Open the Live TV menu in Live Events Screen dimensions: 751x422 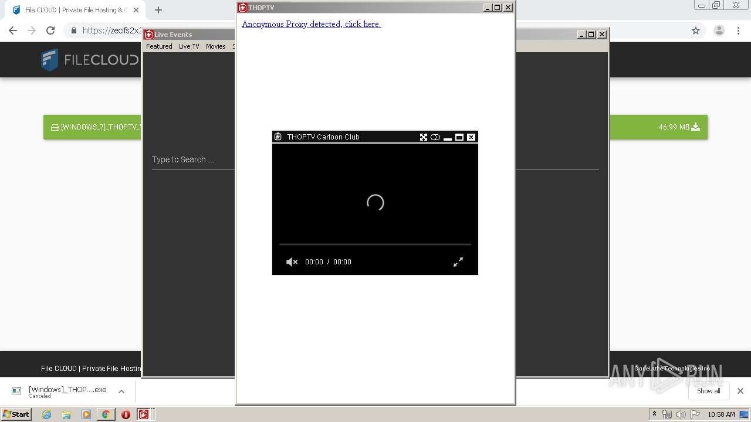click(x=189, y=46)
